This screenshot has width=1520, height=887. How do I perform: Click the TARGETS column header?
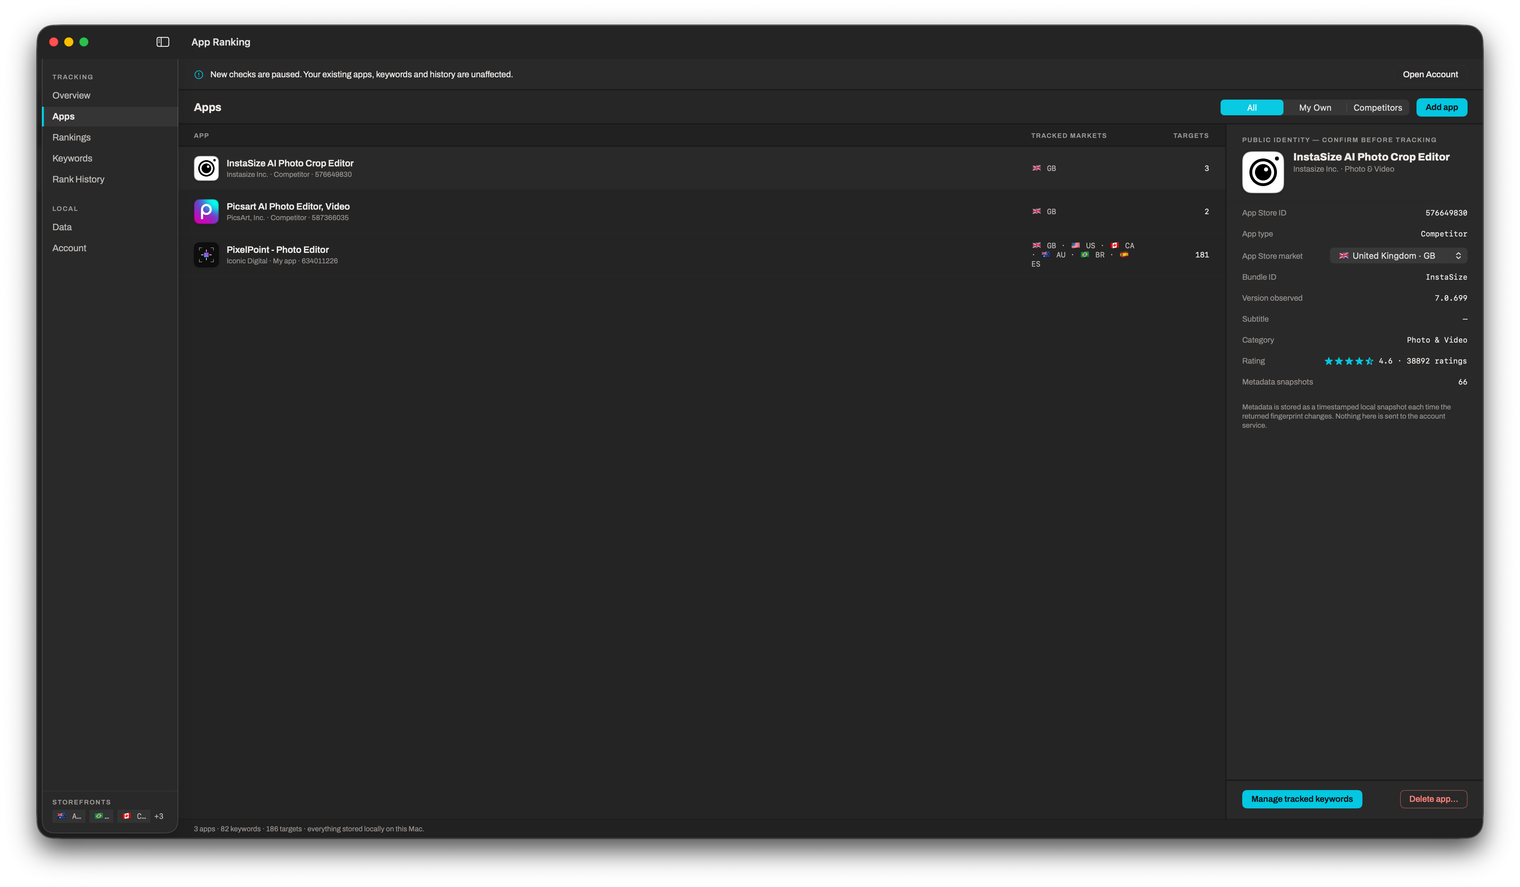coord(1191,136)
